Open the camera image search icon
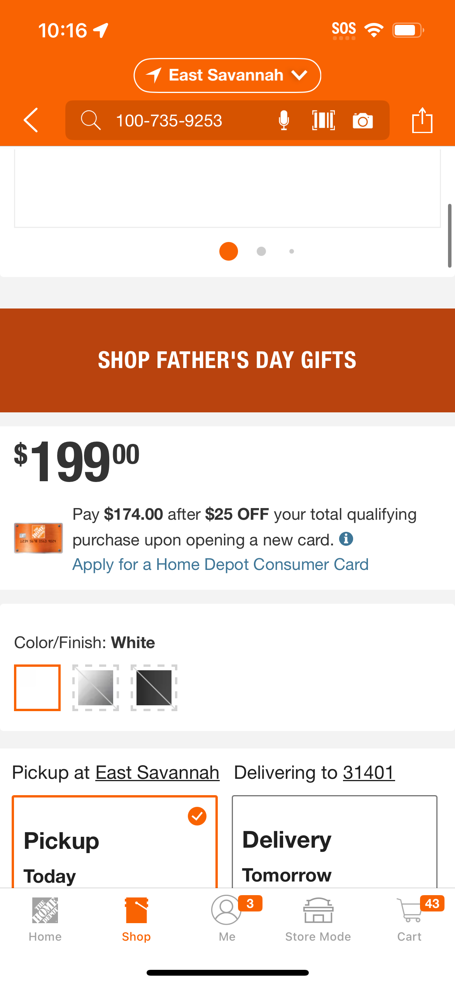This screenshot has height=985, width=455. click(x=363, y=121)
